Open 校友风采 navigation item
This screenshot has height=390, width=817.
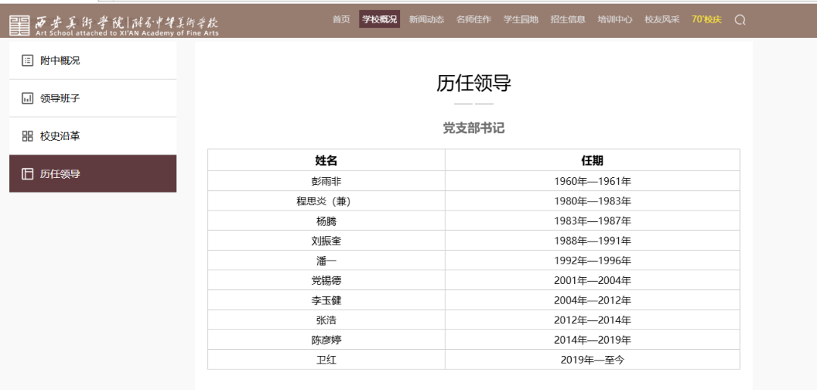[x=662, y=19]
